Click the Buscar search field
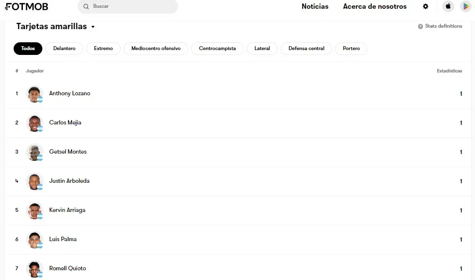475x280 pixels. click(131, 6)
